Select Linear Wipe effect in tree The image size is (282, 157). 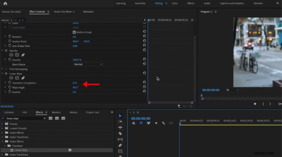21,150
